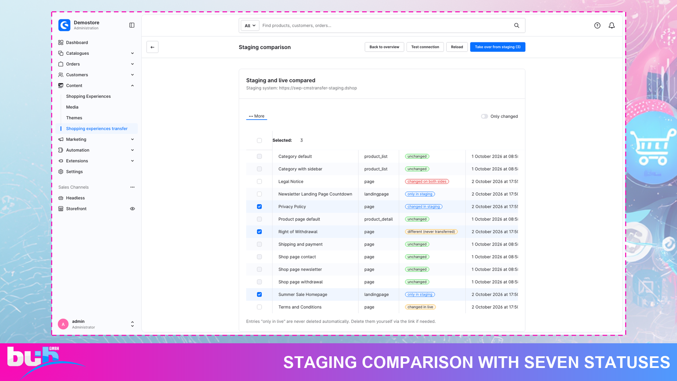This screenshot has width=677, height=381.
Task: Click the back arrow button
Action: pyautogui.click(x=152, y=47)
